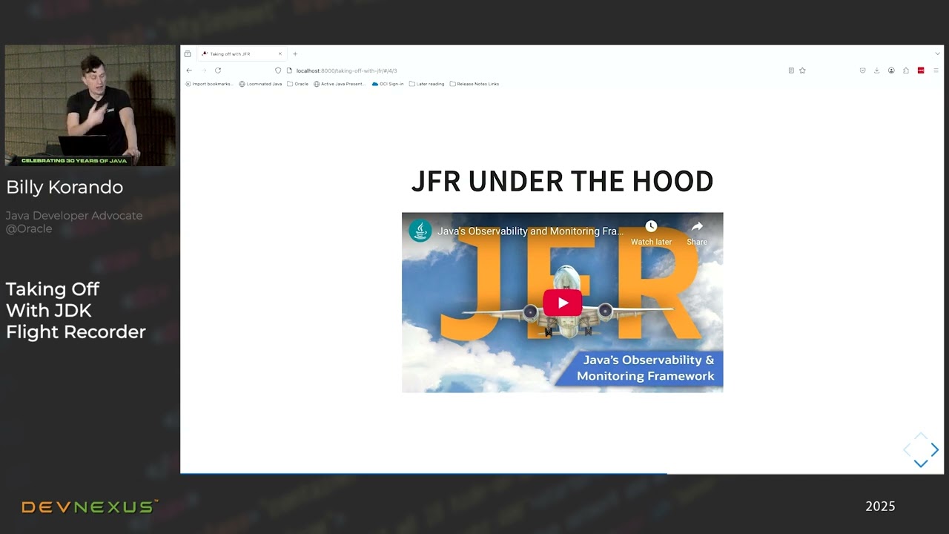Click the JFR UNDER THE HOOD heading
Image resolution: width=949 pixels, height=534 pixels.
[562, 181]
